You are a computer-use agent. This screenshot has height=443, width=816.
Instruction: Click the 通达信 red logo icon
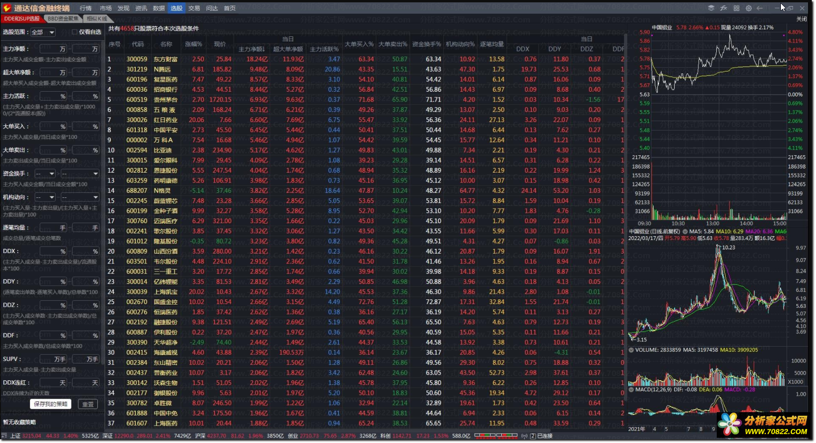[x=7, y=8]
